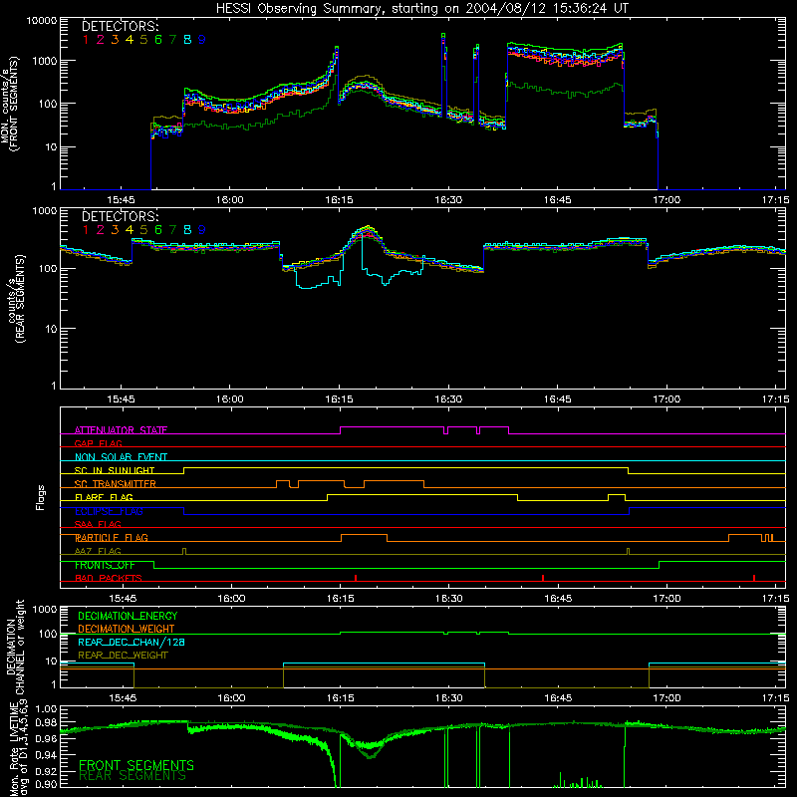Click the 16:15 time label below front segments plot

339,200
